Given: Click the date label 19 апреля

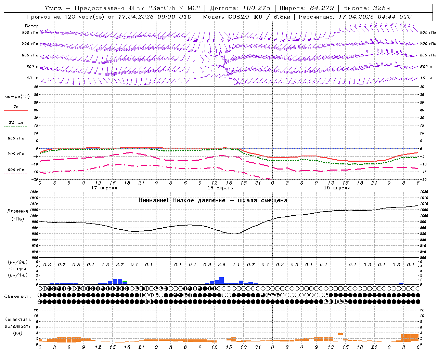Looking at the screenshot, I should pos(337,188).
